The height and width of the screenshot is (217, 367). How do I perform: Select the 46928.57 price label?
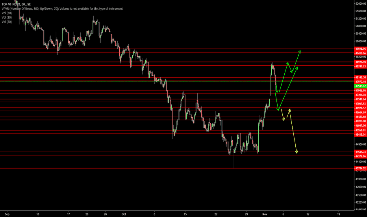point(360,108)
